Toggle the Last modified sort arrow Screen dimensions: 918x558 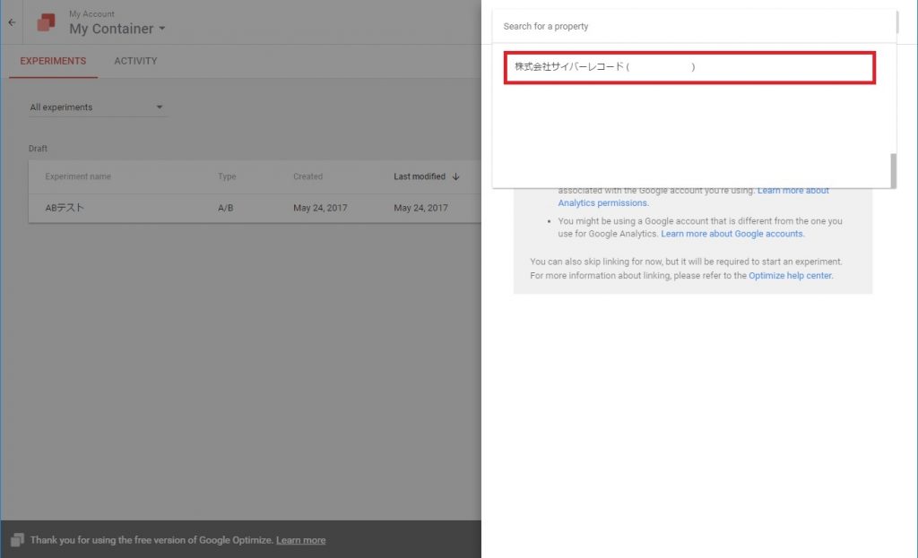[456, 176]
